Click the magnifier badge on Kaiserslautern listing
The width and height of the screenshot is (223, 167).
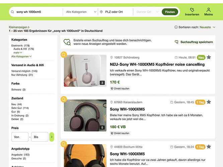(64, 99)
